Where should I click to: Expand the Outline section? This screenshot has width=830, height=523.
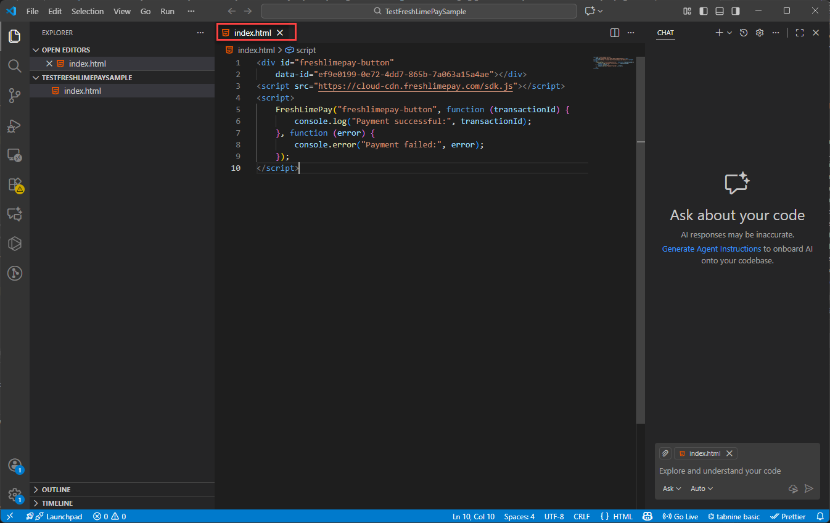tap(55, 490)
